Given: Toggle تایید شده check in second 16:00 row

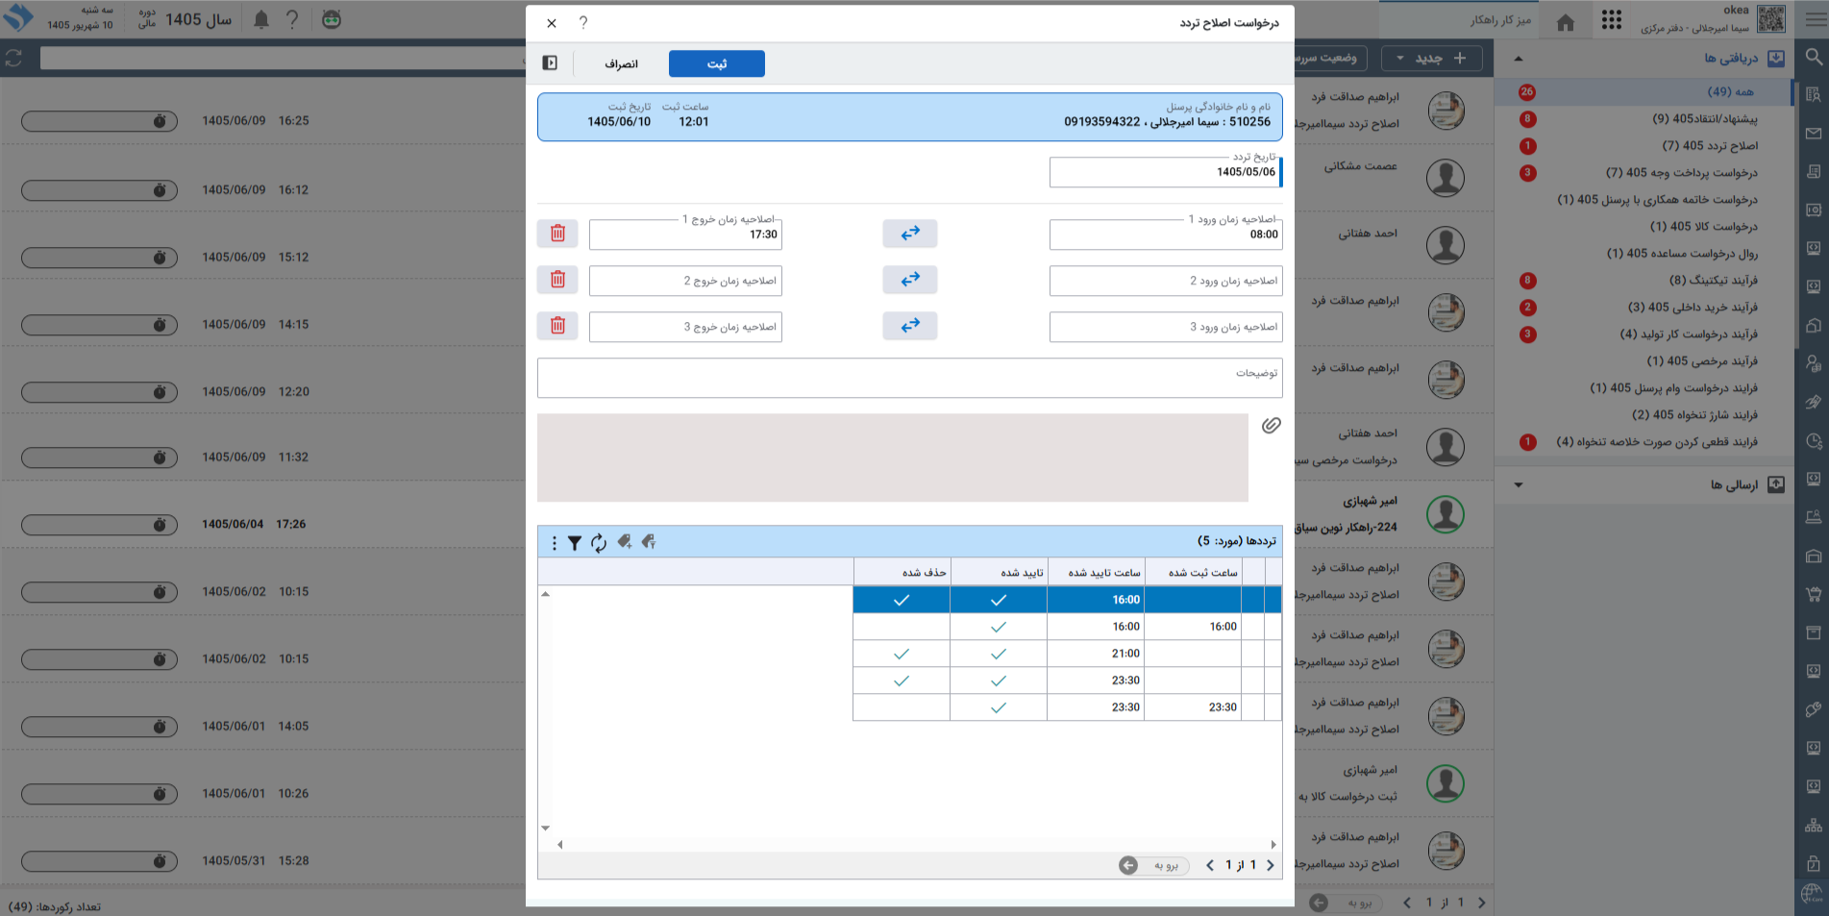Looking at the screenshot, I should click(x=999, y=627).
